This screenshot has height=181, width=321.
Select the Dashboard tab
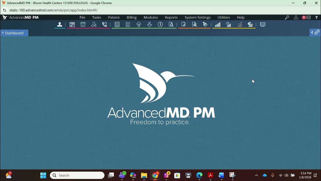(x=14, y=33)
